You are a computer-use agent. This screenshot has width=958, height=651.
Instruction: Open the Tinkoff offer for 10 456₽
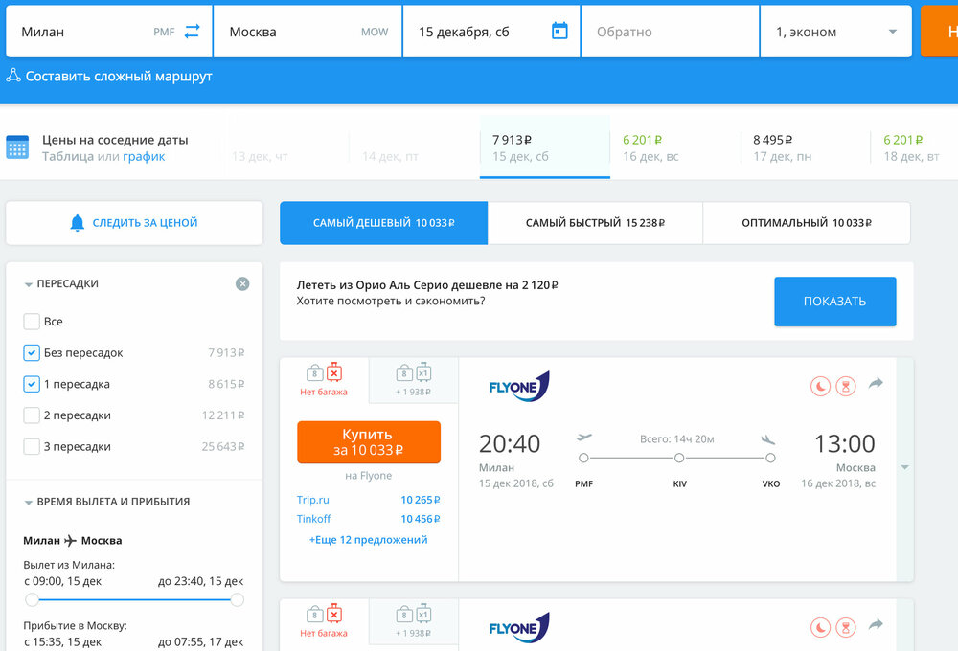[369, 519]
